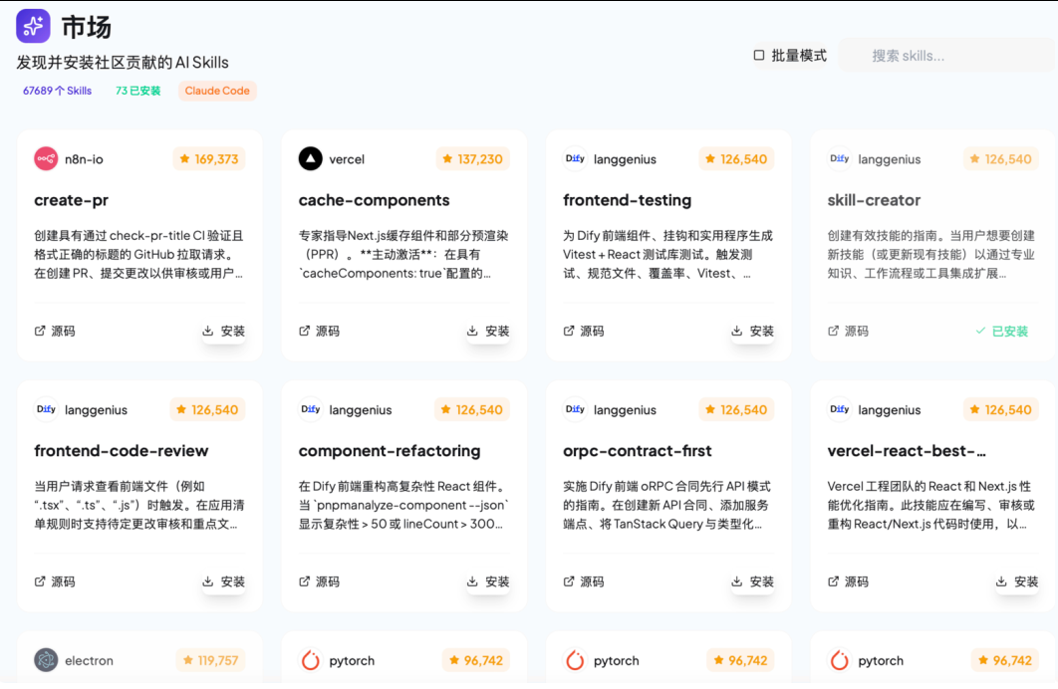Click the Dify avatar on frontend-testing card

click(575, 159)
